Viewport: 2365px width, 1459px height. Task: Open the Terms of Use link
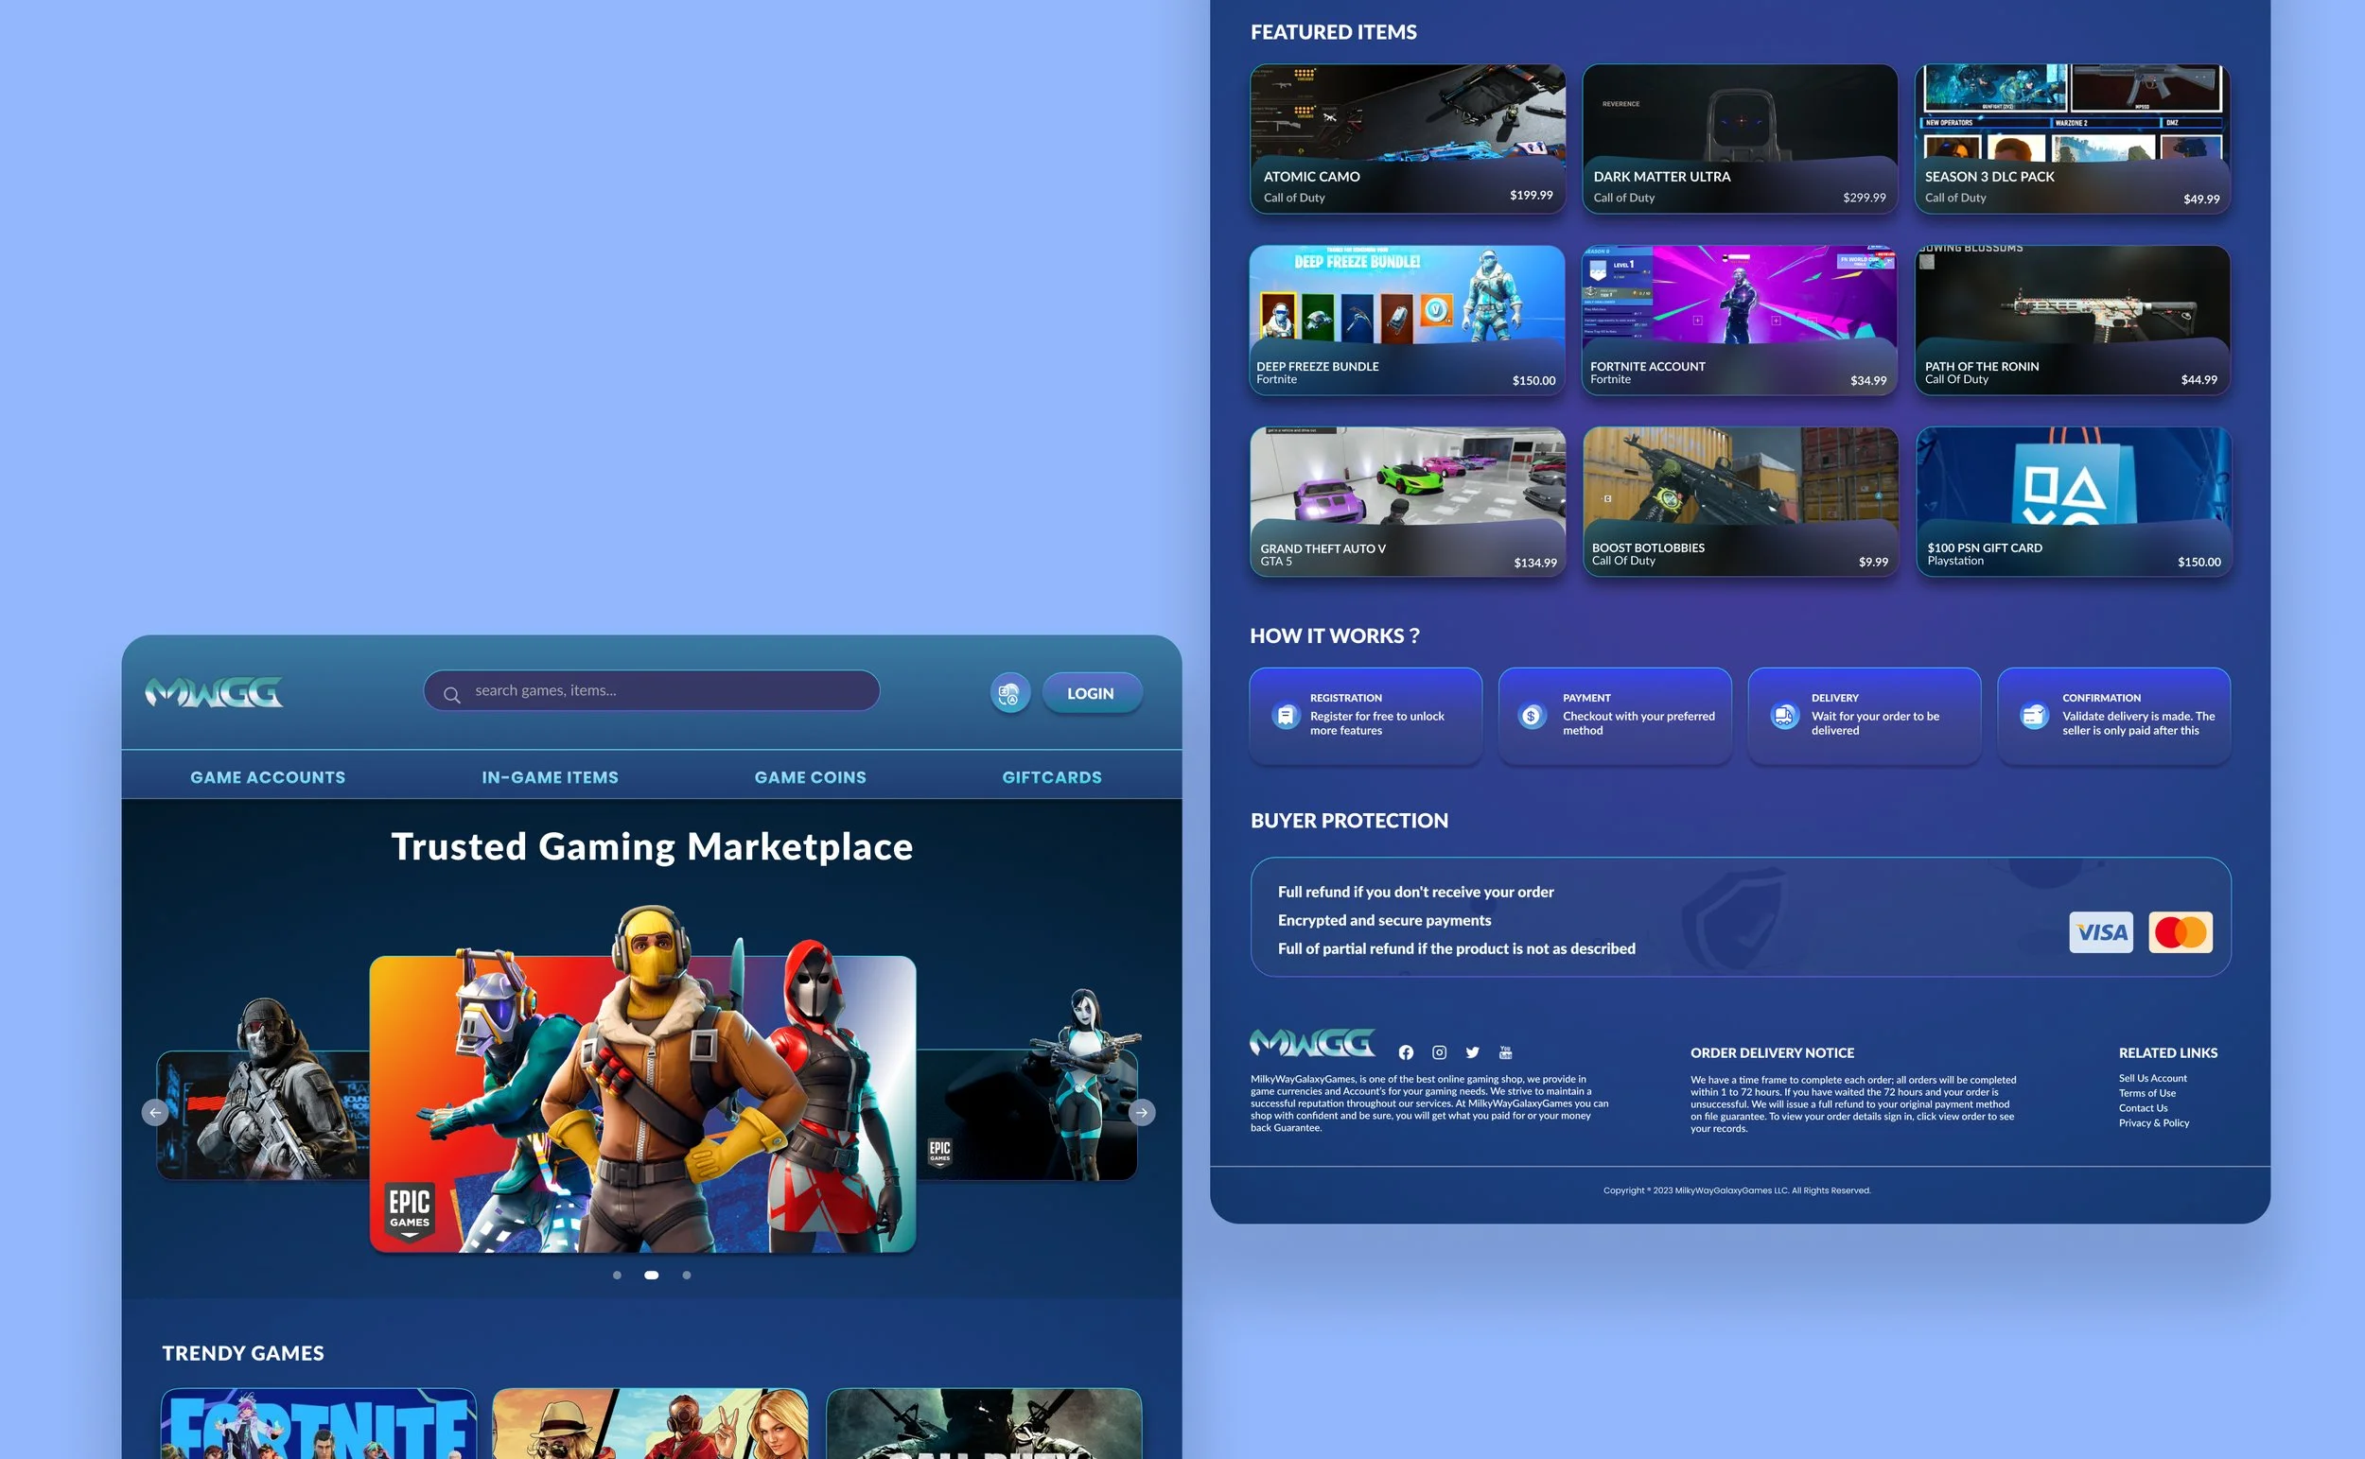click(2146, 1093)
